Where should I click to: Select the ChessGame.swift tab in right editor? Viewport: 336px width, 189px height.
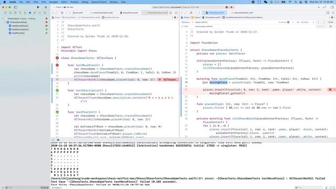(215, 13)
